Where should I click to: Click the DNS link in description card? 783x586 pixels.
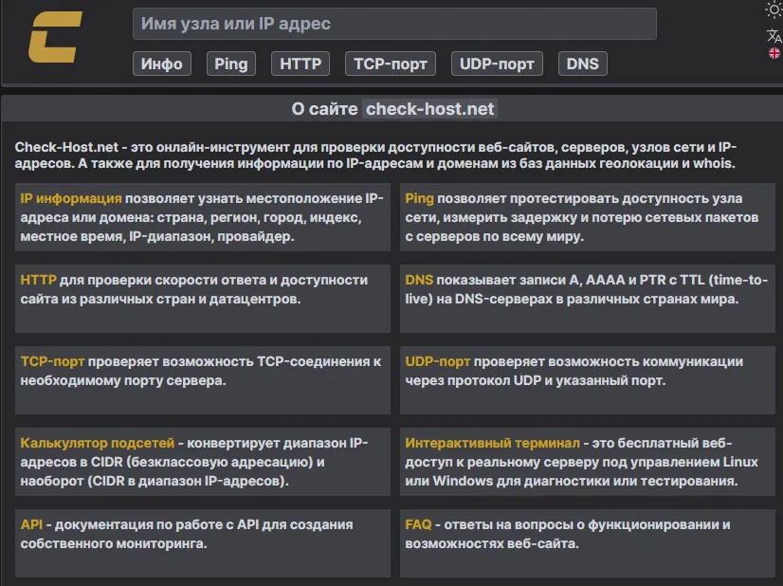419,280
